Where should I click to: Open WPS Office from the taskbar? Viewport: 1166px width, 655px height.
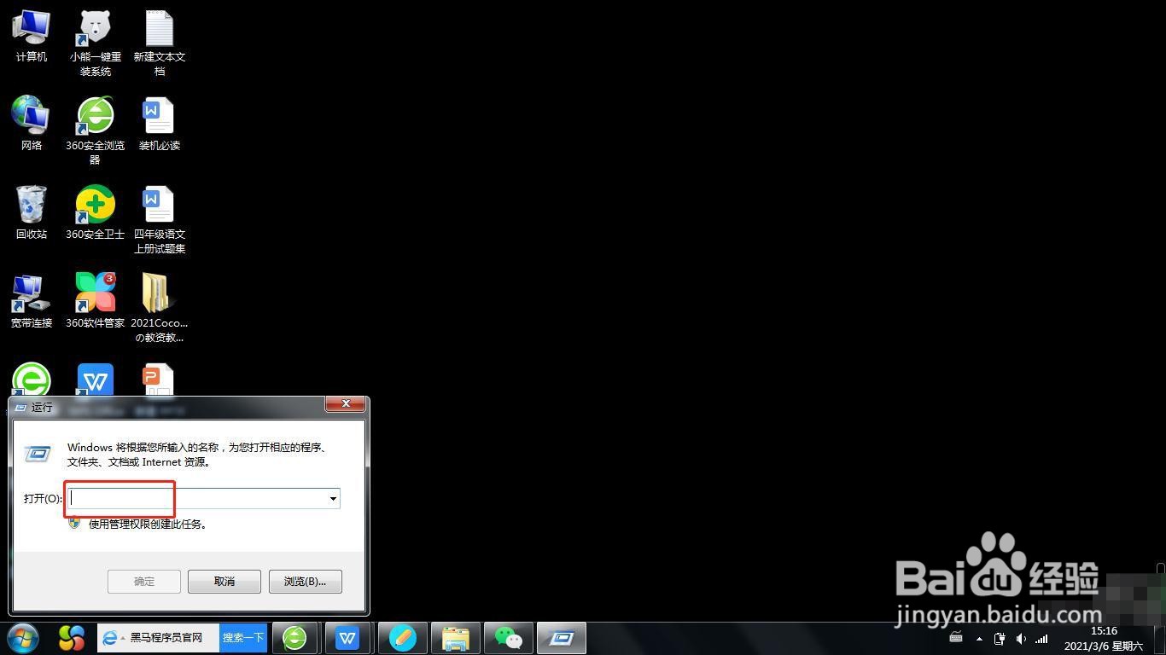[x=347, y=638]
